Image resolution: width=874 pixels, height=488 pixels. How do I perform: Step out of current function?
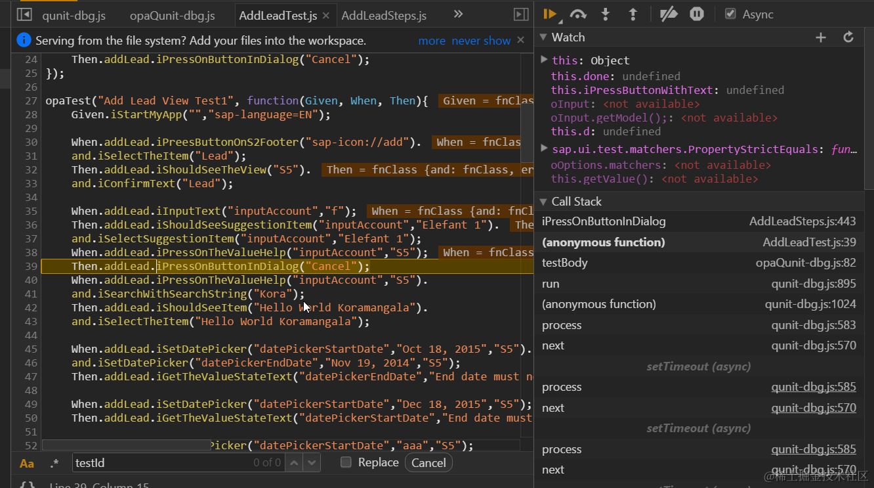(633, 14)
